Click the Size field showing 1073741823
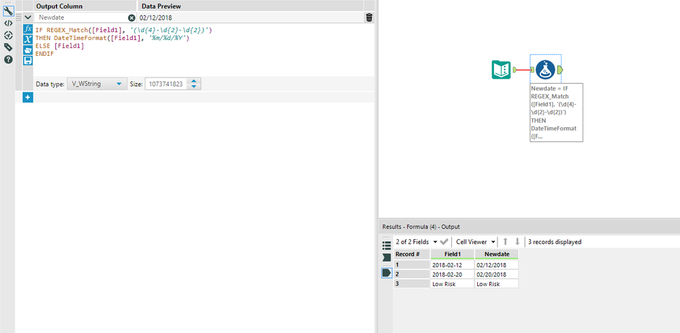This screenshot has width=680, height=333. point(167,84)
